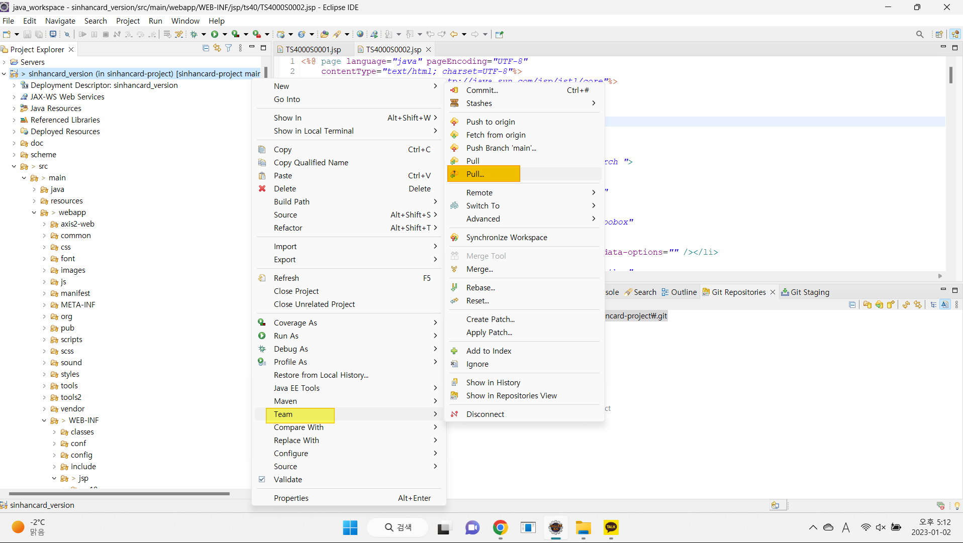Open the Navigate menu
The width and height of the screenshot is (963, 543).
(x=60, y=21)
